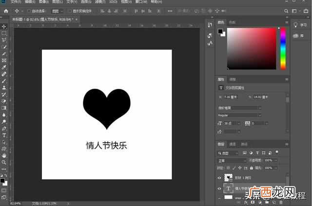Select the Gradient tool
The width and height of the screenshot is (312, 206).
(4, 108)
